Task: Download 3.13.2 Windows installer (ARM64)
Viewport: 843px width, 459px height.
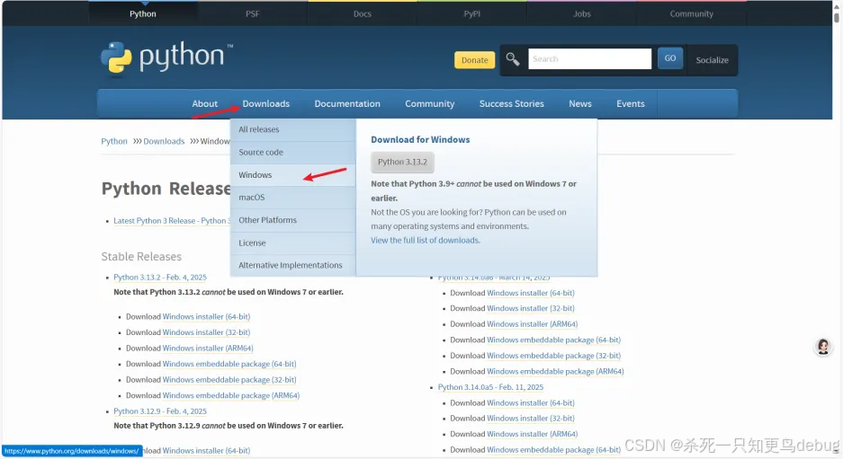Action: pos(208,348)
